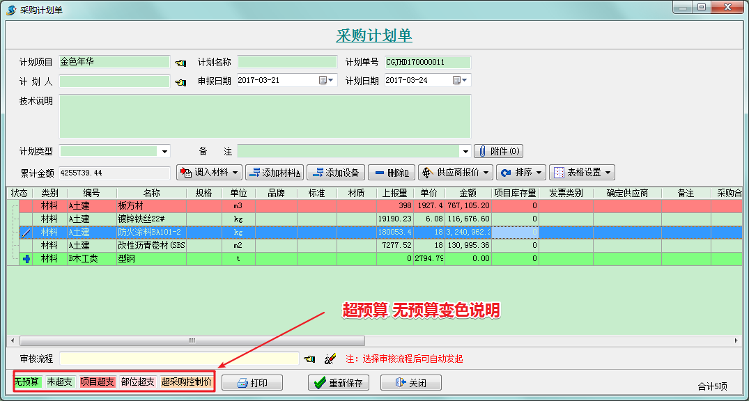Click into the 计划人 input field
Image resolution: width=749 pixels, height=401 pixels.
pos(114,81)
